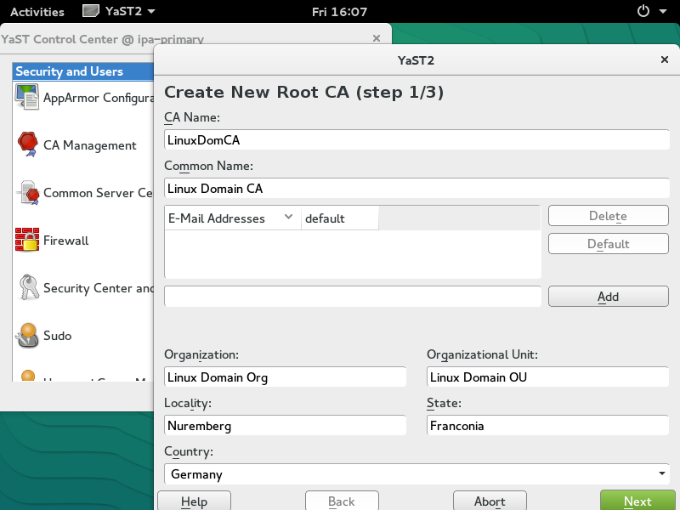The image size is (680, 510).
Task: Click E-Mail Addresses column sort arrow
Action: [x=288, y=218]
